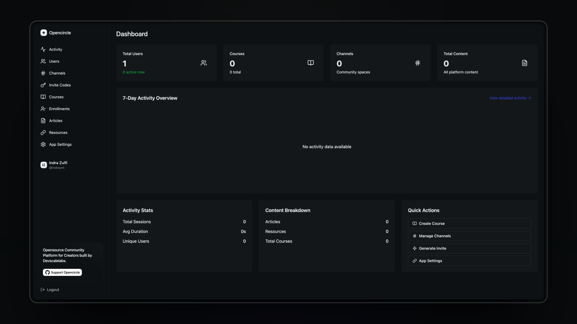
Task: Select Channels from the sidebar menu
Action: click(57, 73)
